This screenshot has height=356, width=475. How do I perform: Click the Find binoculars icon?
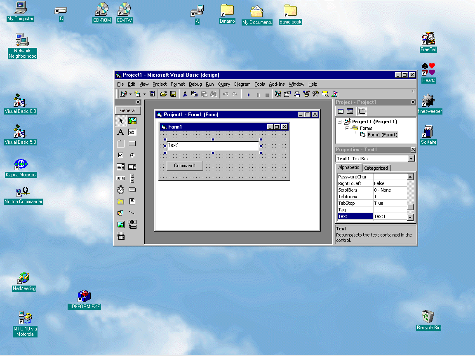(x=214, y=94)
